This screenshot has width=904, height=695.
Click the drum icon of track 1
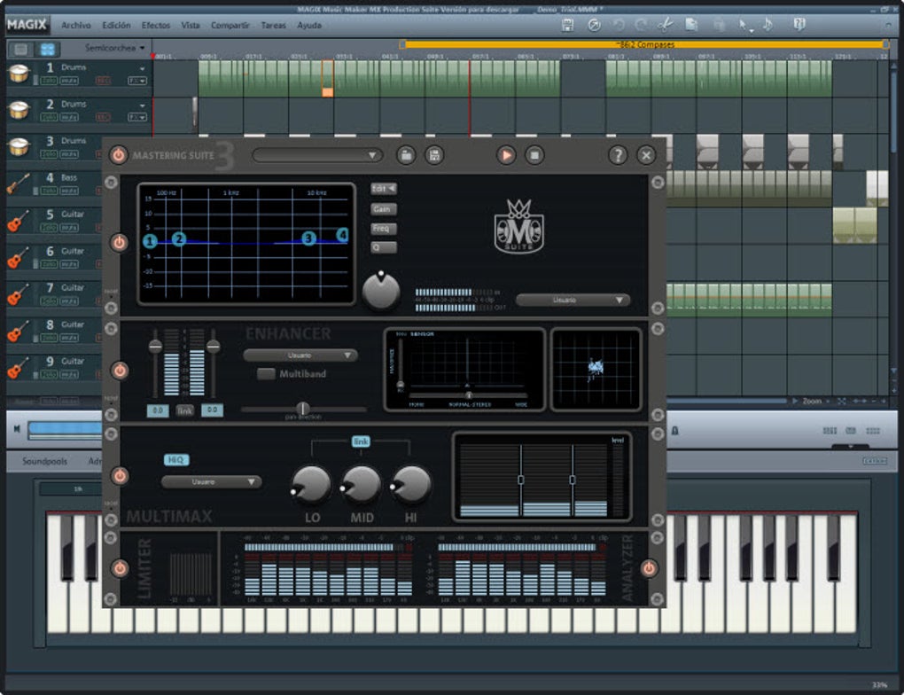19,74
